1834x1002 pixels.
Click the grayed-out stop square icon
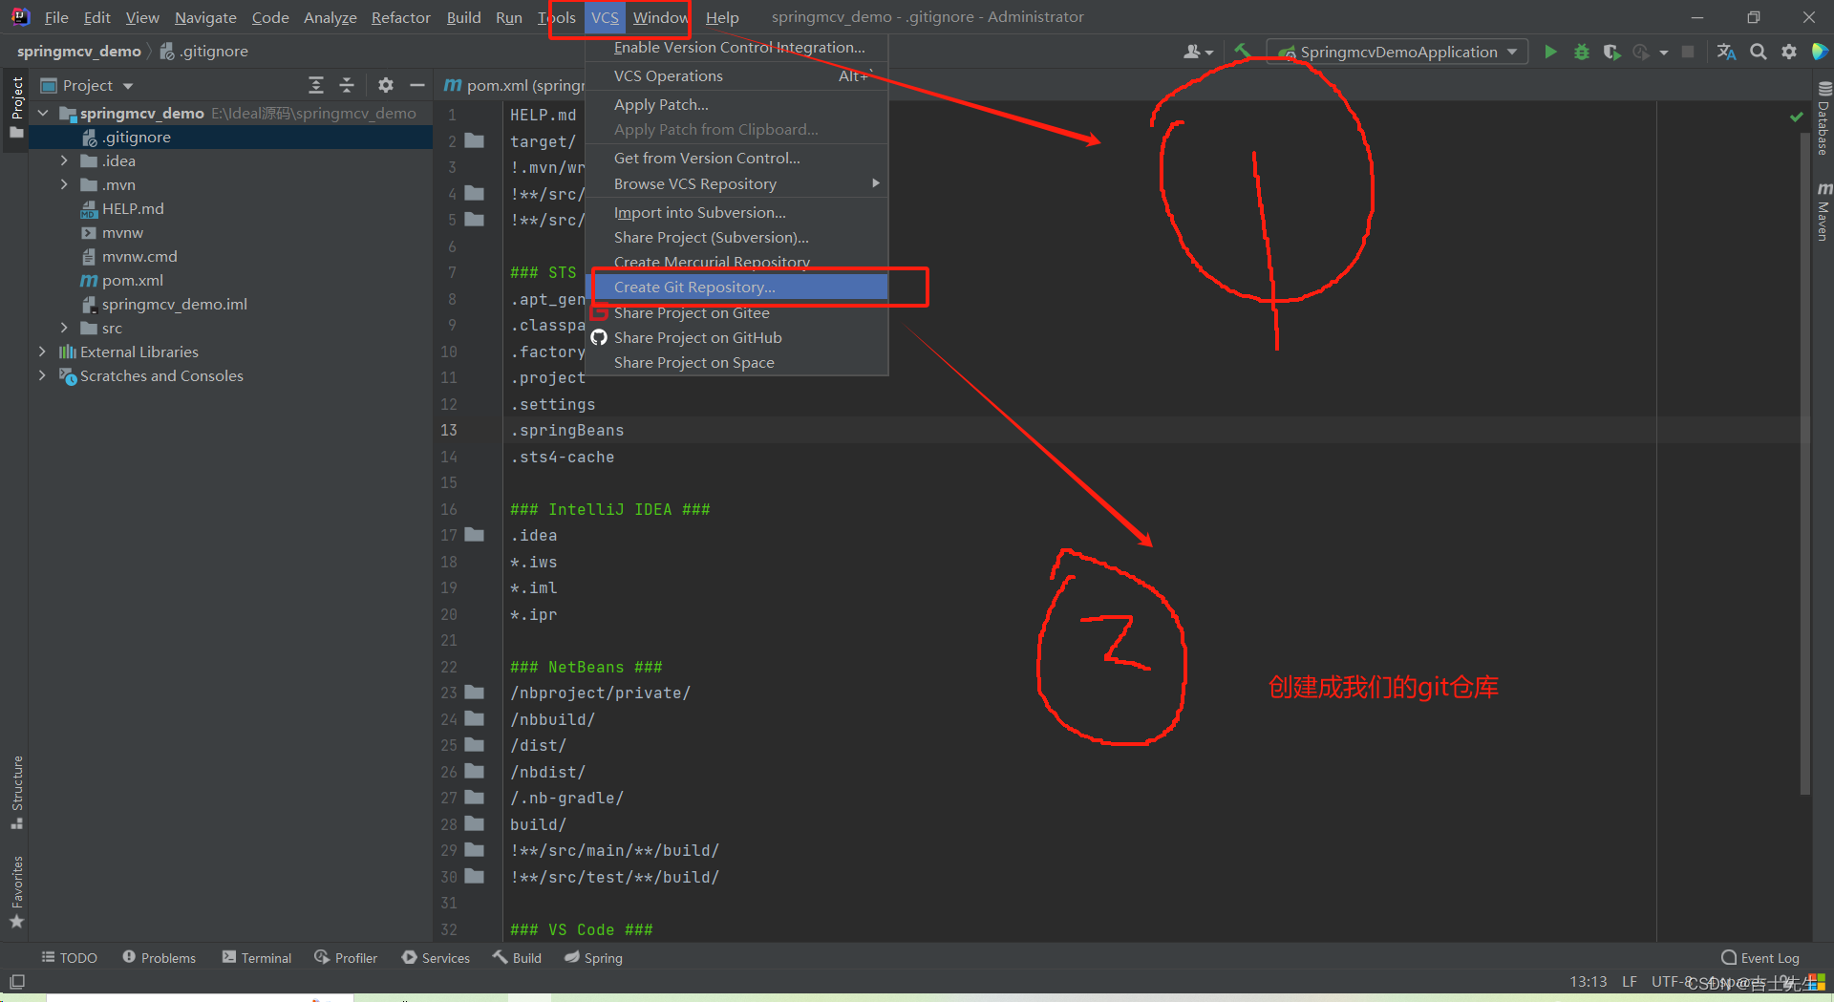1688,52
